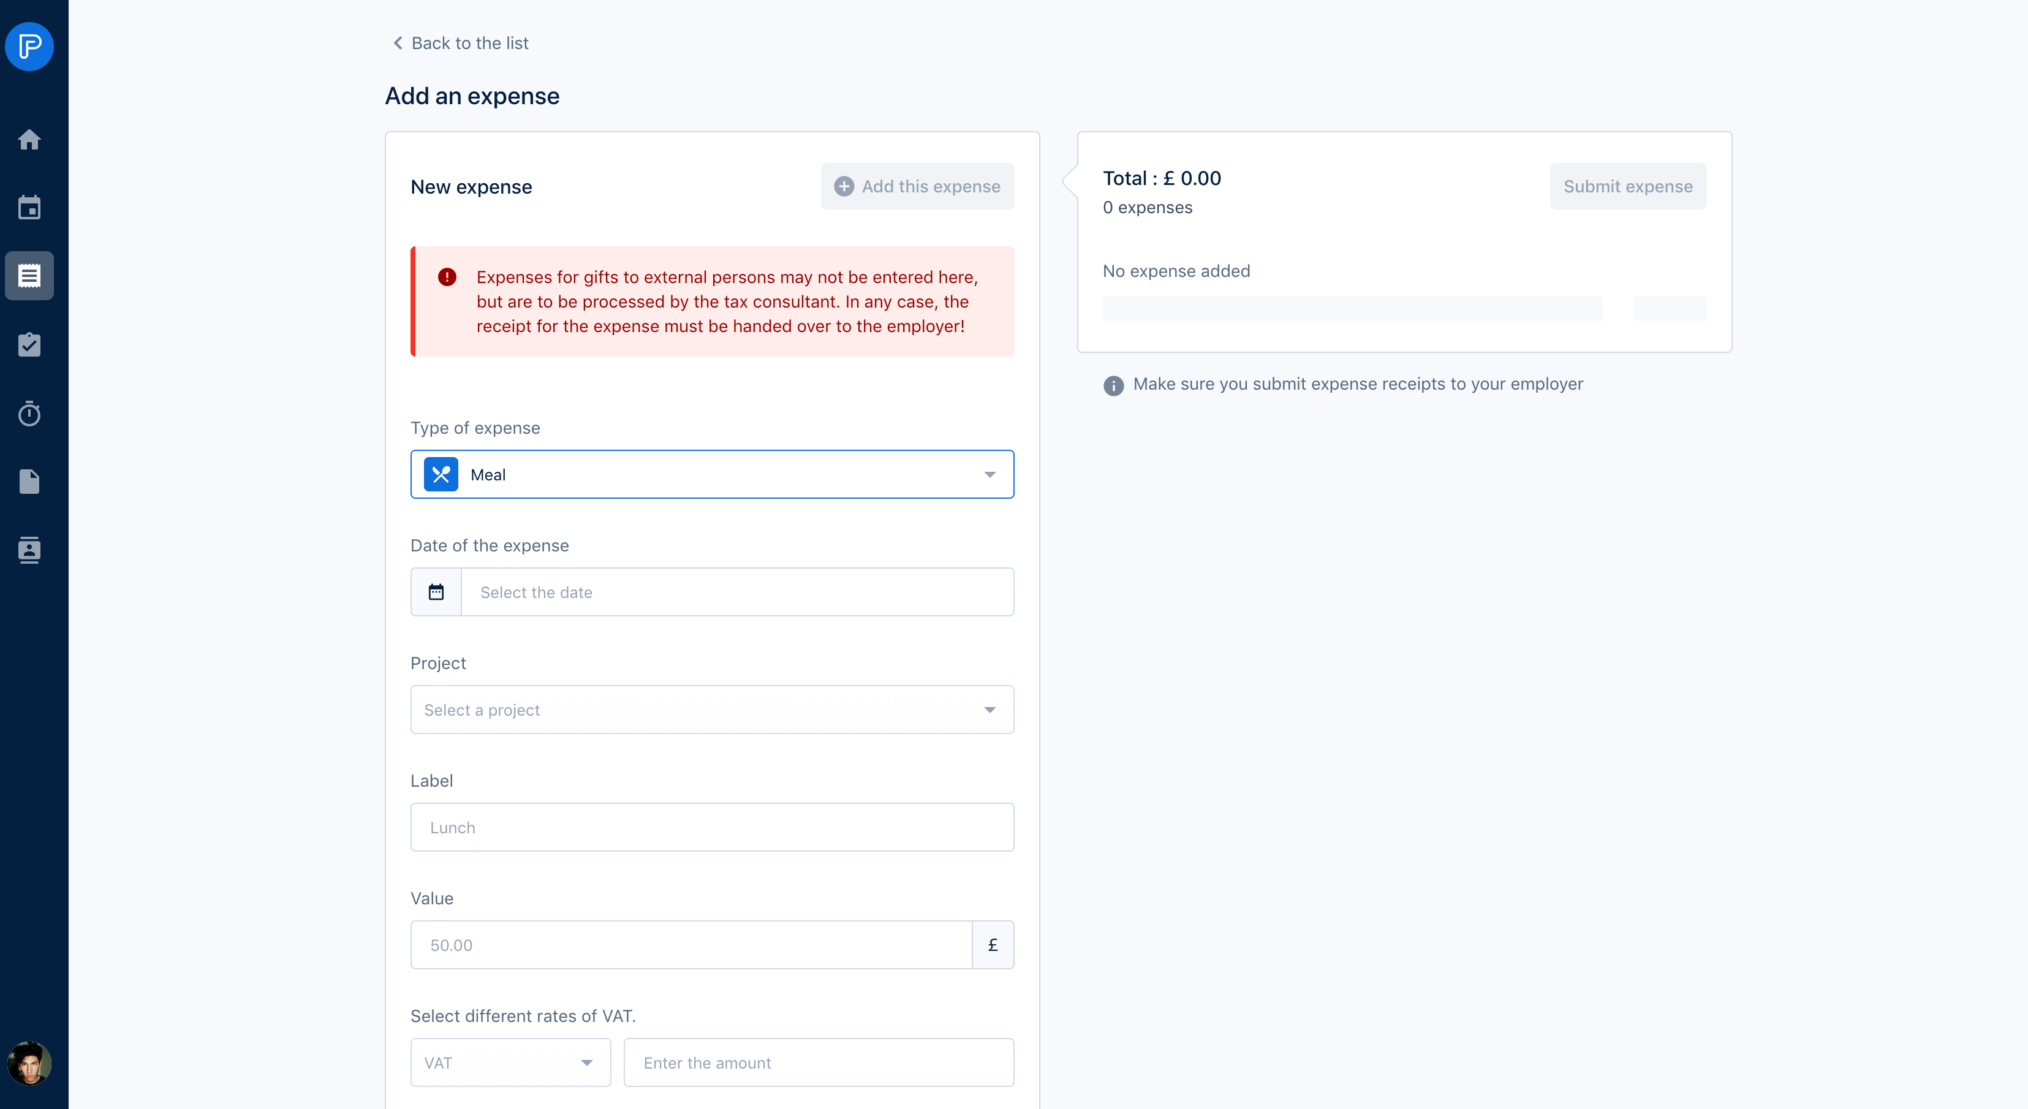Click the user profile avatar

coord(29,1062)
